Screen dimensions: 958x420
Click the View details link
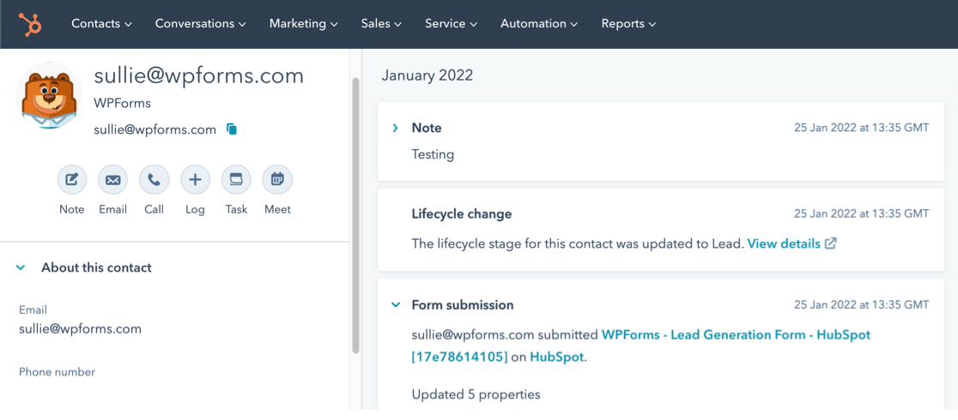[x=784, y=243]
